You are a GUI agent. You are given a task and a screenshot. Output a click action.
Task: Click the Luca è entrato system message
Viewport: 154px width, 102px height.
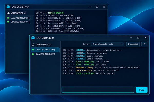tap(83, 56)
